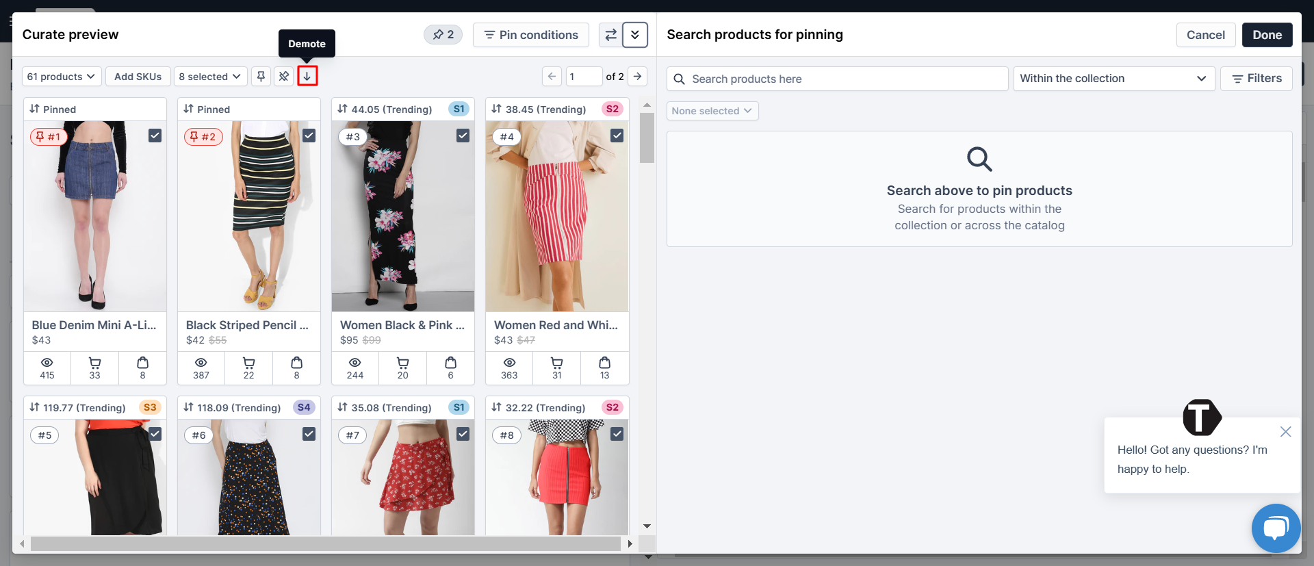Click the horizontal scrollbar of product grid
The height and width of the screenshot is (566, 1314).
tap(326, 543)
